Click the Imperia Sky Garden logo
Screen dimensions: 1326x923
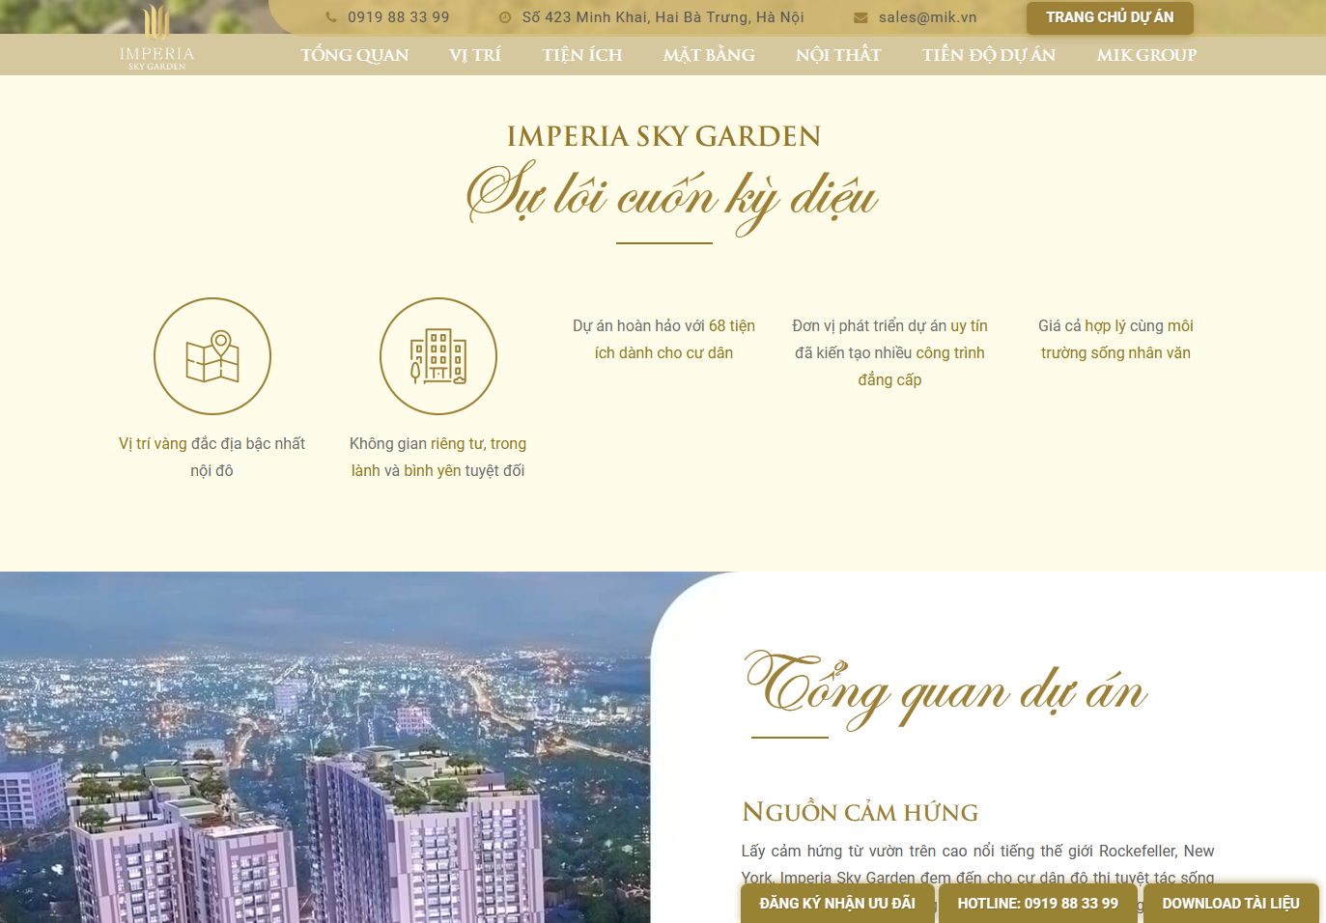[156, 38]
